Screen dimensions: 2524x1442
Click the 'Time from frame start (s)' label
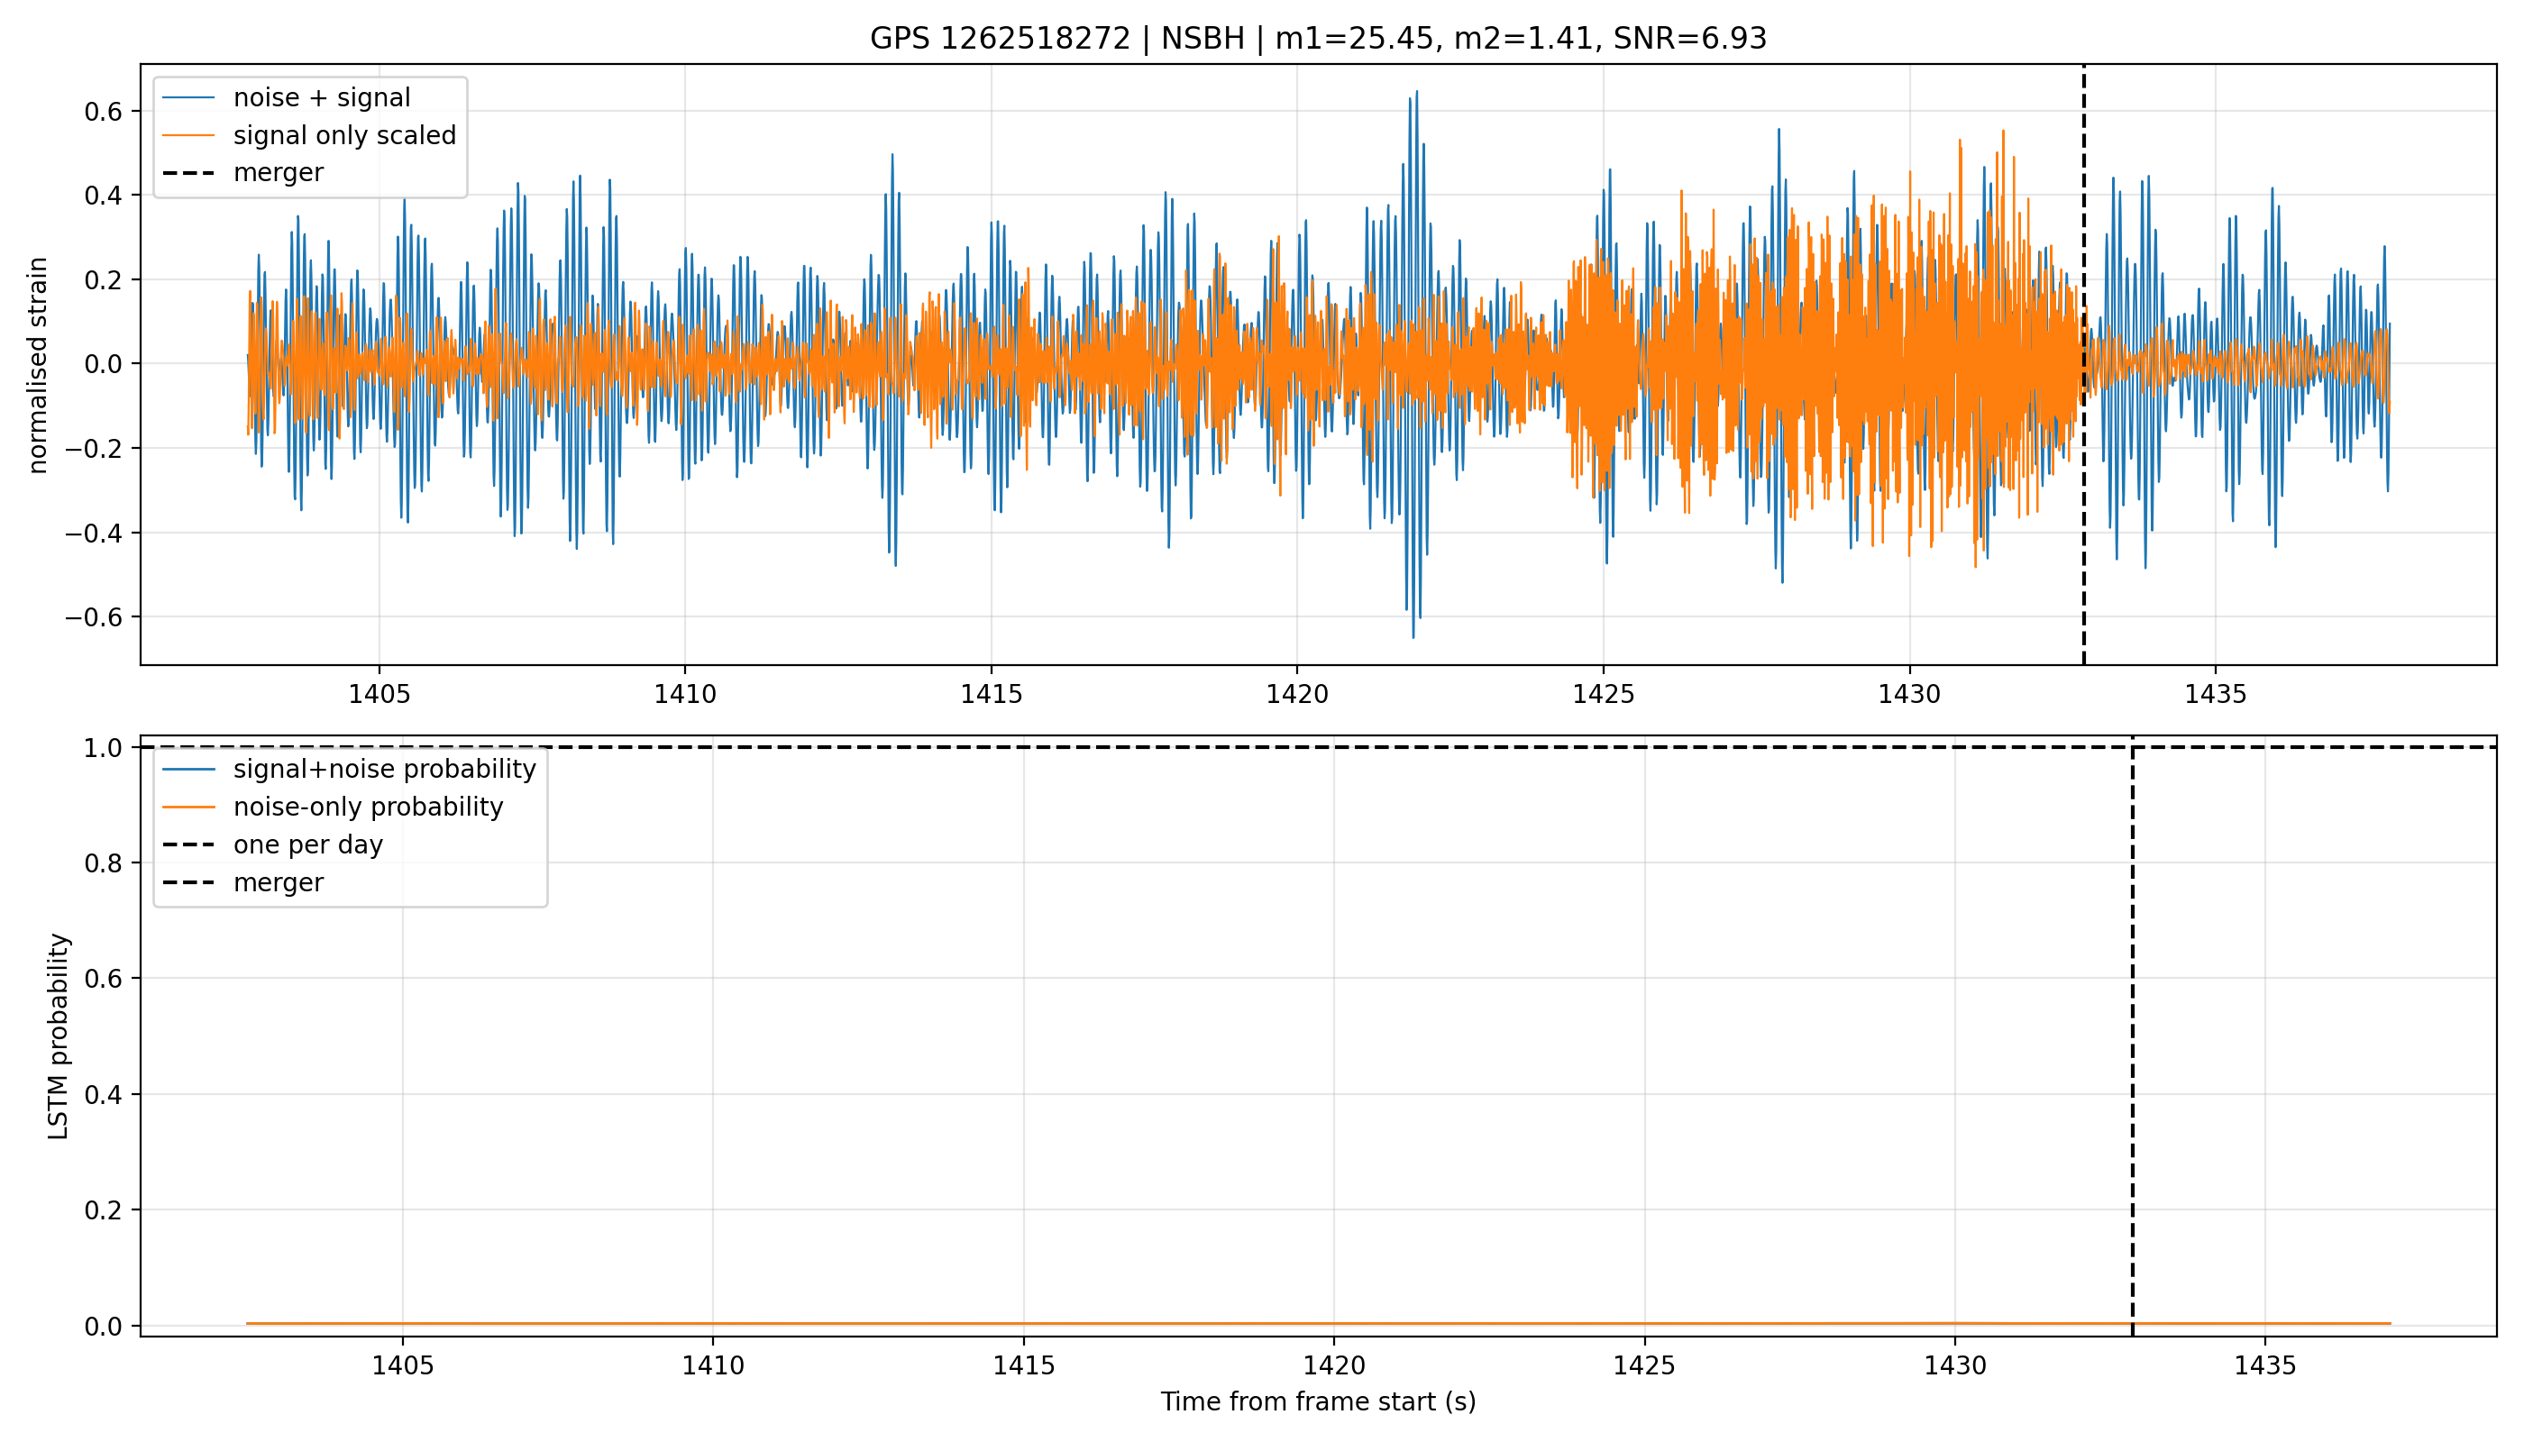coord(1318,1401)
